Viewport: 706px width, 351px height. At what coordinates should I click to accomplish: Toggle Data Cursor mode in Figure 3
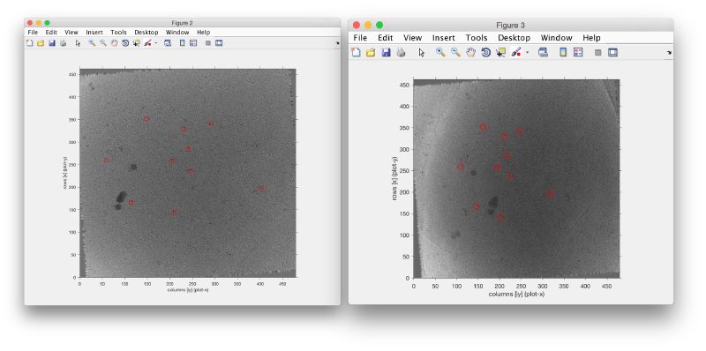[500, 52]
